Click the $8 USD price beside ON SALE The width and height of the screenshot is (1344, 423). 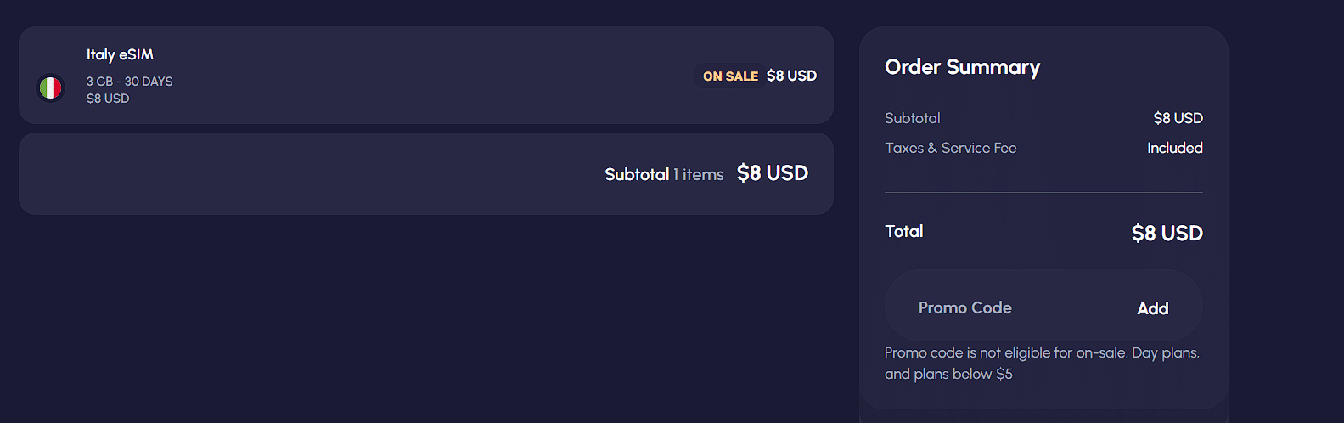coord(791,76)
